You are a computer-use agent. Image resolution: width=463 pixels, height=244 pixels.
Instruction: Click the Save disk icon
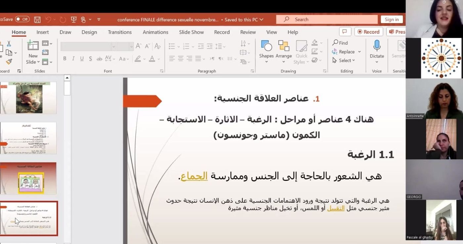(37, 20)
